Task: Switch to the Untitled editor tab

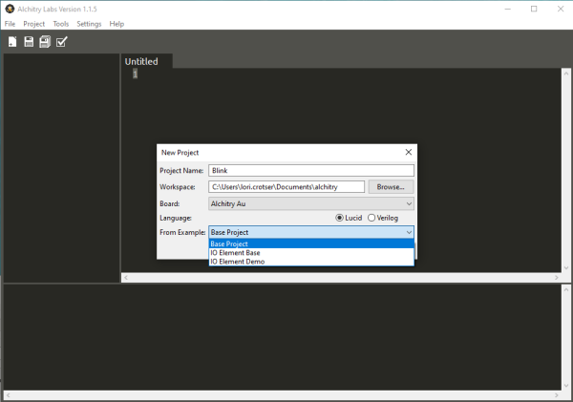Action: pos(141,61)
